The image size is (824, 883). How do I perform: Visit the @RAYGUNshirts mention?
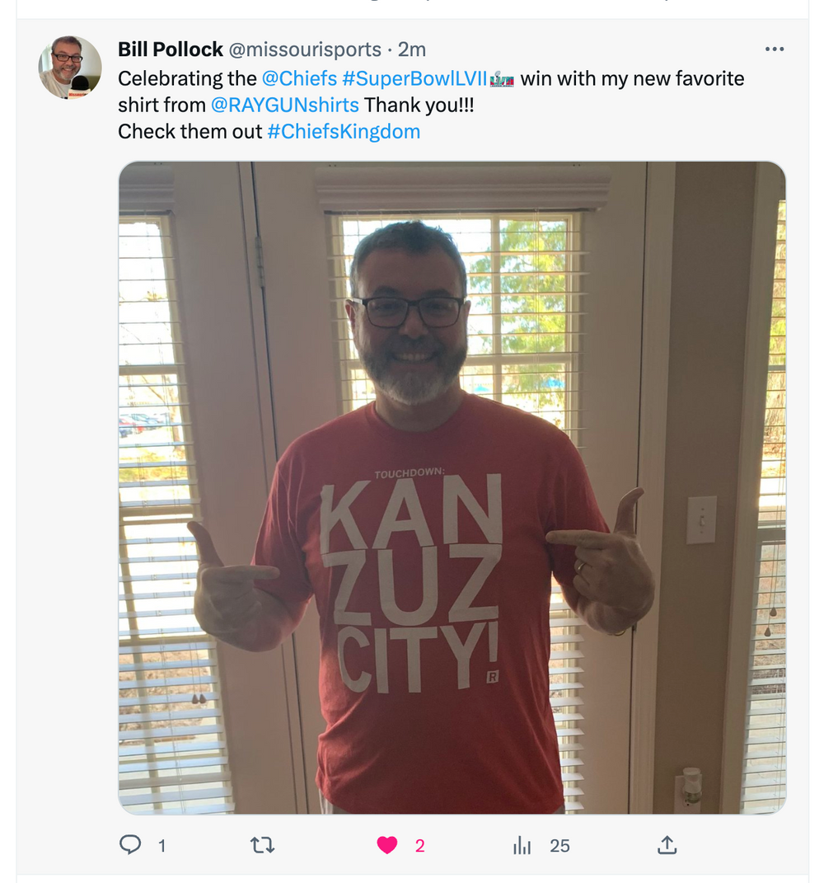(285, 105)
